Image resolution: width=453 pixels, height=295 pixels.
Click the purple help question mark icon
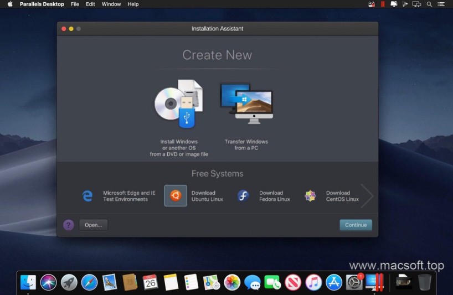69,225
